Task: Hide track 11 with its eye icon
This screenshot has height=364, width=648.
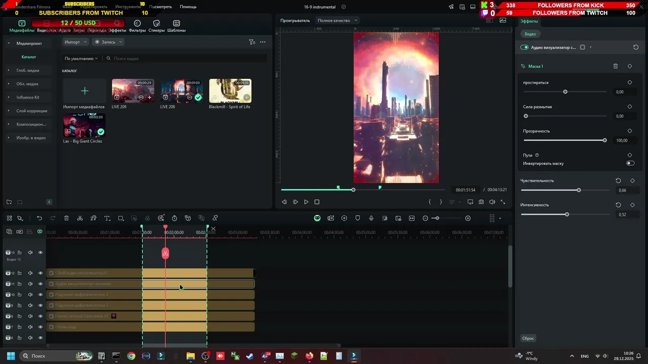Action: (x=40, y=284)
